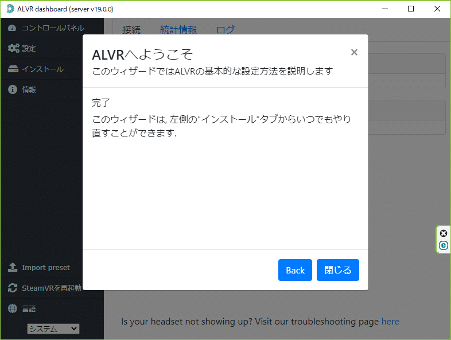The image size is (451, 340).
Task: Click the X icon on the side widget
Action: (x=444, y=233)
